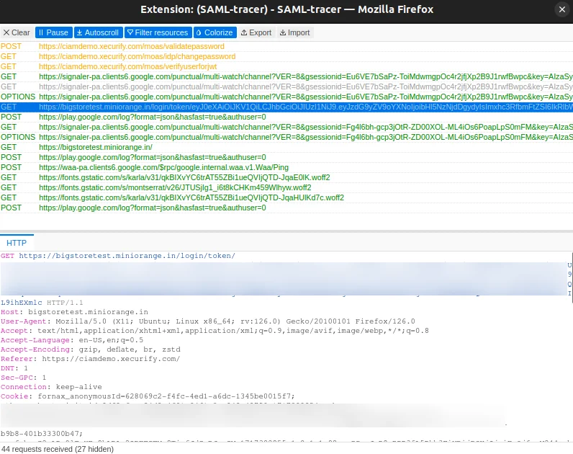Select the GET idp/changepassword request row
The width and height of the screenshot is (573, 454).
(x=286, y=56)
